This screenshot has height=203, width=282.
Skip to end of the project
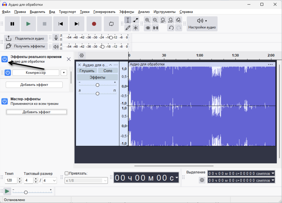click(x=77, y=24)
